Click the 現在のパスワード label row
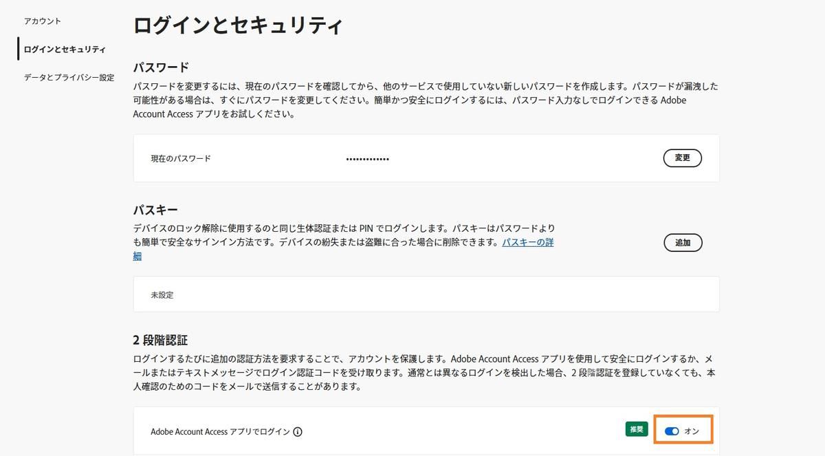The height and width of the screenshot is (456, 825). 180,158
